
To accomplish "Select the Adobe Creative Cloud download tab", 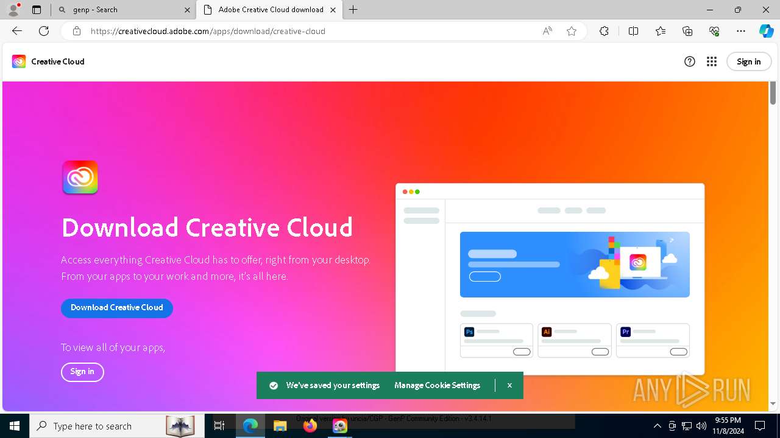I will pyautogui.click(x=271, y=10).
